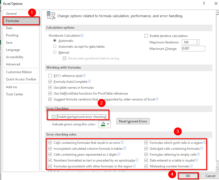Toggle Use table names in formulas
The height and width of the screenshot is (180, 219).
pos(50,87)
